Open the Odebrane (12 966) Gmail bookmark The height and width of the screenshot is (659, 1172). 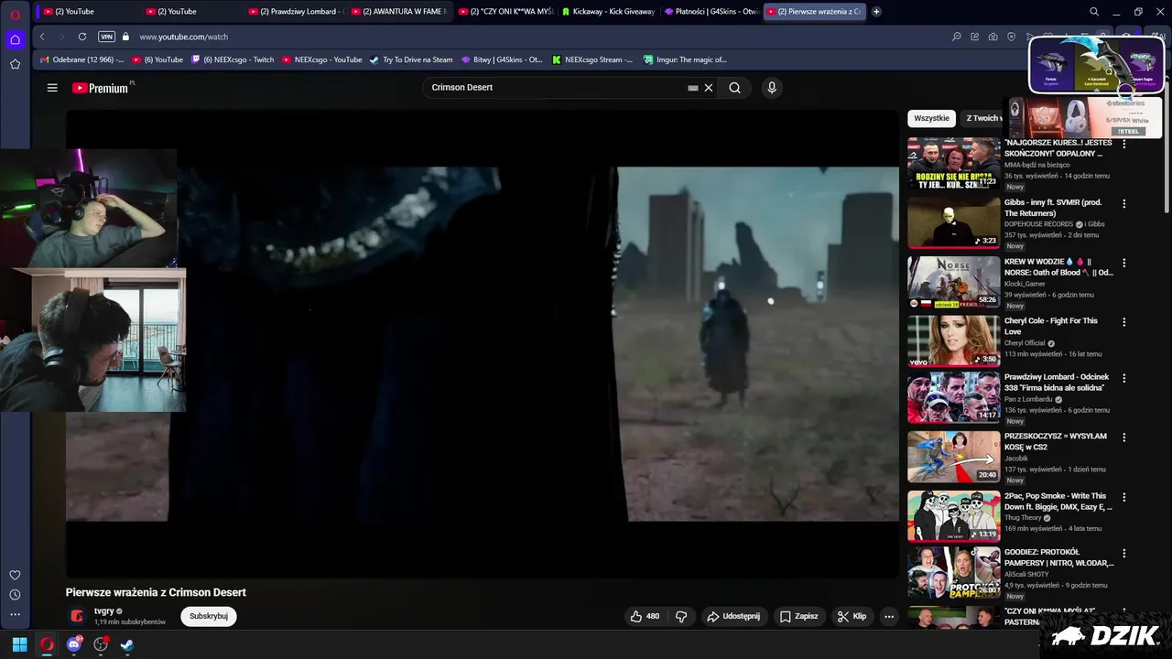(x=81, y=59)
